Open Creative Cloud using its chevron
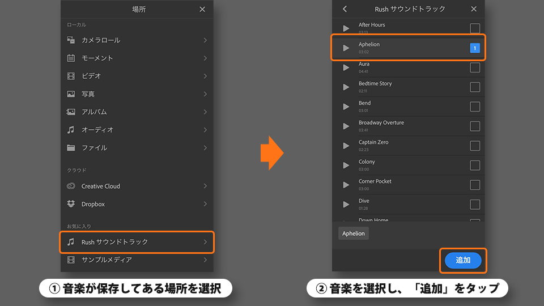Screen dimensions: 544x306 pos(205,186)
